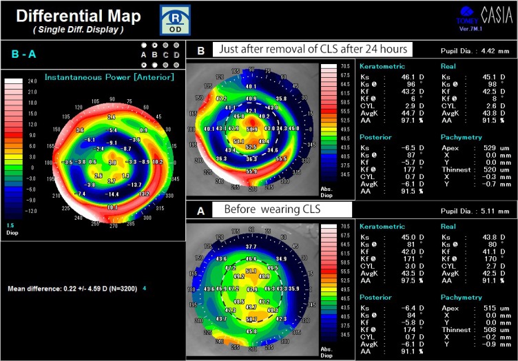This screenshot has height=361, width=518.
Task: Click the map A corneal topography image
Action: (253, 289)
